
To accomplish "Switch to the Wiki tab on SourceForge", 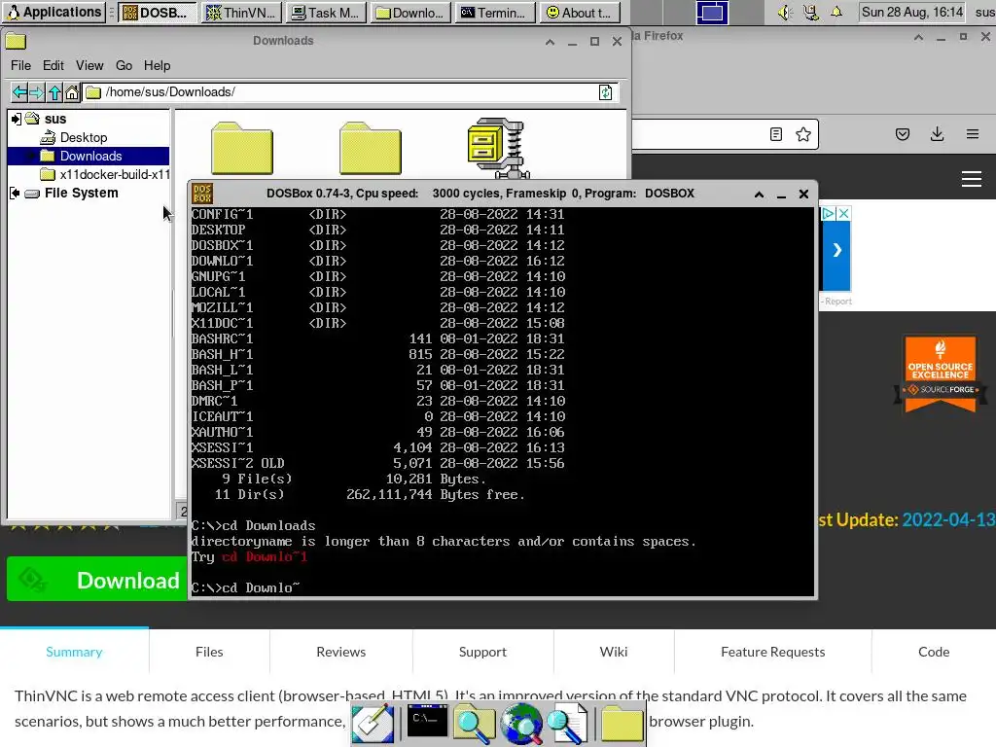I will [614, 652].
